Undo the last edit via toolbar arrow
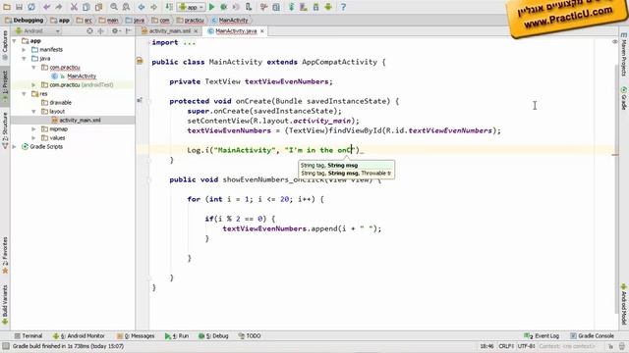629x353 pixels. (x=47, y=7)
